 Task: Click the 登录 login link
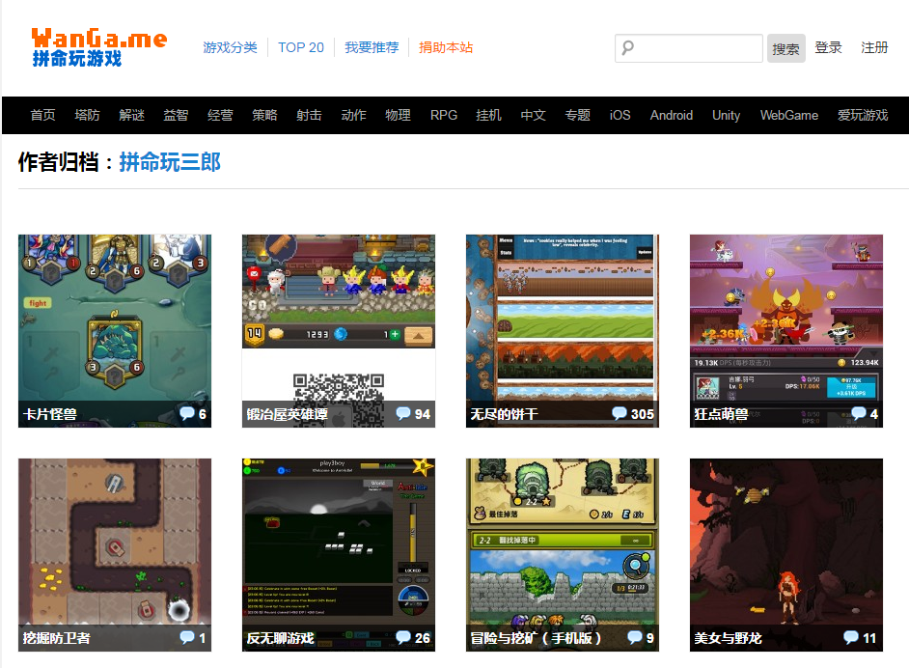coord(828,47)
